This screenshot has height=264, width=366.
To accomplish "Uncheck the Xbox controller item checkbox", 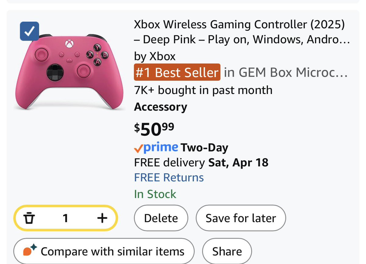I will tap(29, 31).
